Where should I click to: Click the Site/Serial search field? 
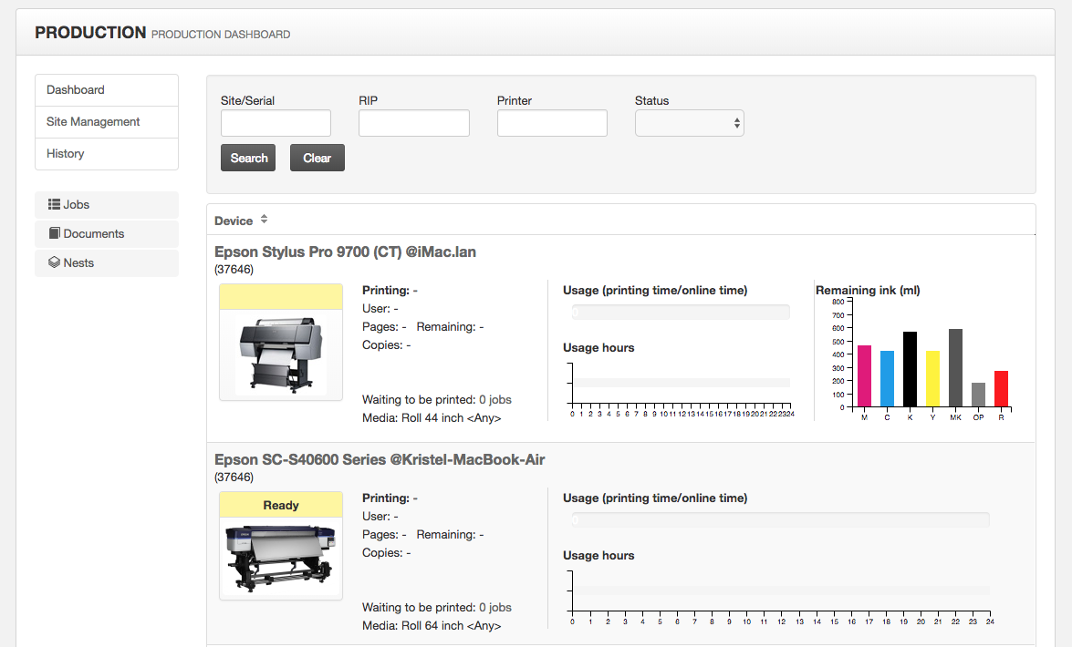(x=276, y=122)
